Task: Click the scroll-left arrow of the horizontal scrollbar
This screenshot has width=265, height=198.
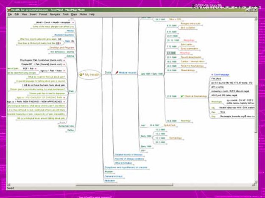Action: point(9,185)
